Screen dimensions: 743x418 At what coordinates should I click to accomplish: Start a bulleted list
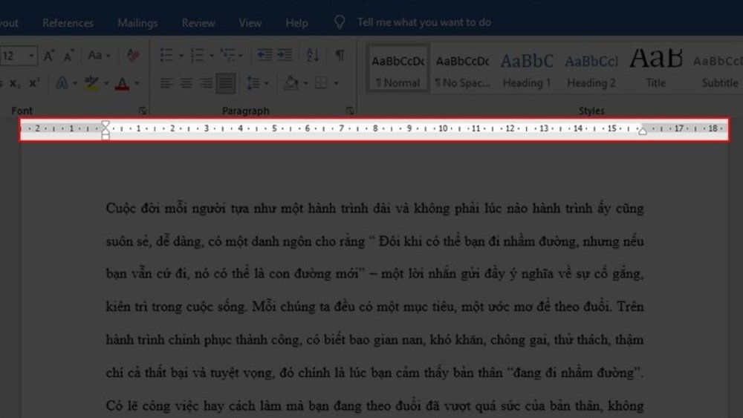(166, 56)
